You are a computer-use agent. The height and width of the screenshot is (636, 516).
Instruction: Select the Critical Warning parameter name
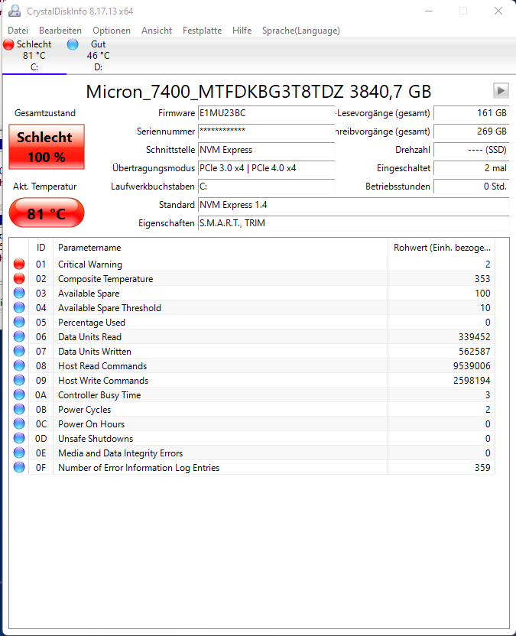point(90,264)
